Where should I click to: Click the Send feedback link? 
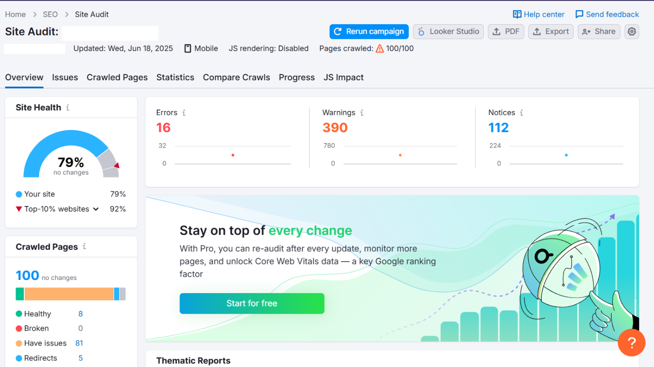[x=607, y=14]
